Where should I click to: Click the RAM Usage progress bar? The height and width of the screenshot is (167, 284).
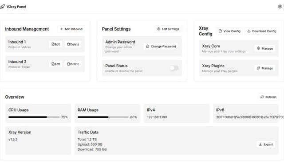(103, 117)
